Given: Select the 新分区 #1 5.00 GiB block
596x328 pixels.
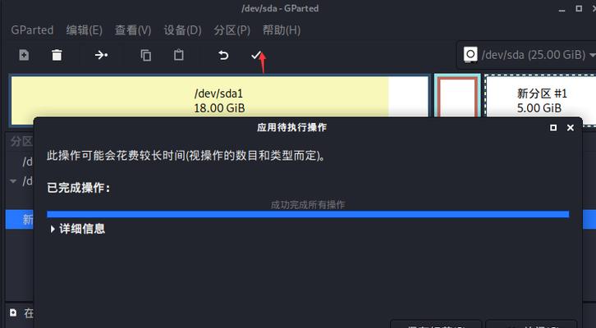Looking at the screenshot, I should (x=541, y=101).
